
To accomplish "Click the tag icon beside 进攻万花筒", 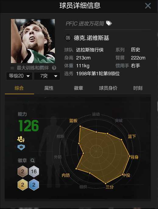I will tap(109, 23).
